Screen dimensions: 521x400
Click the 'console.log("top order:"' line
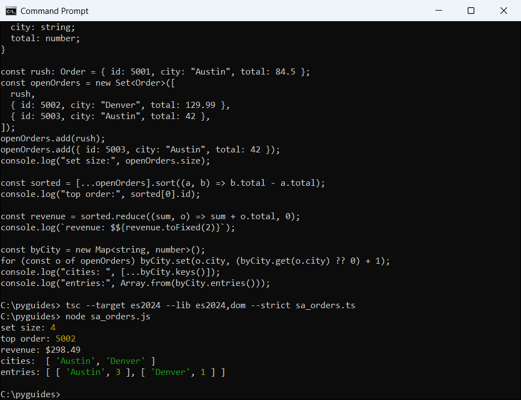click(101, 194)
